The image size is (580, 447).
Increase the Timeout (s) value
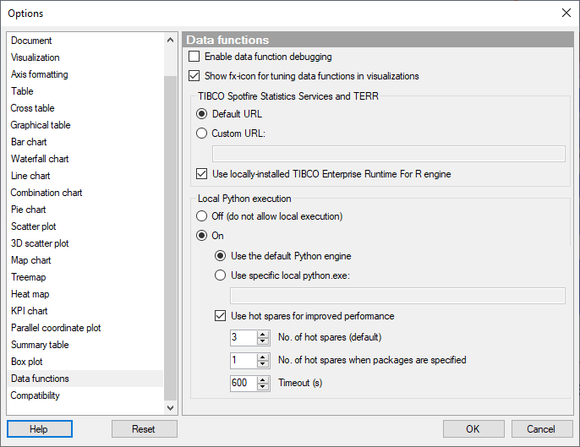click(x=263, y=379)
